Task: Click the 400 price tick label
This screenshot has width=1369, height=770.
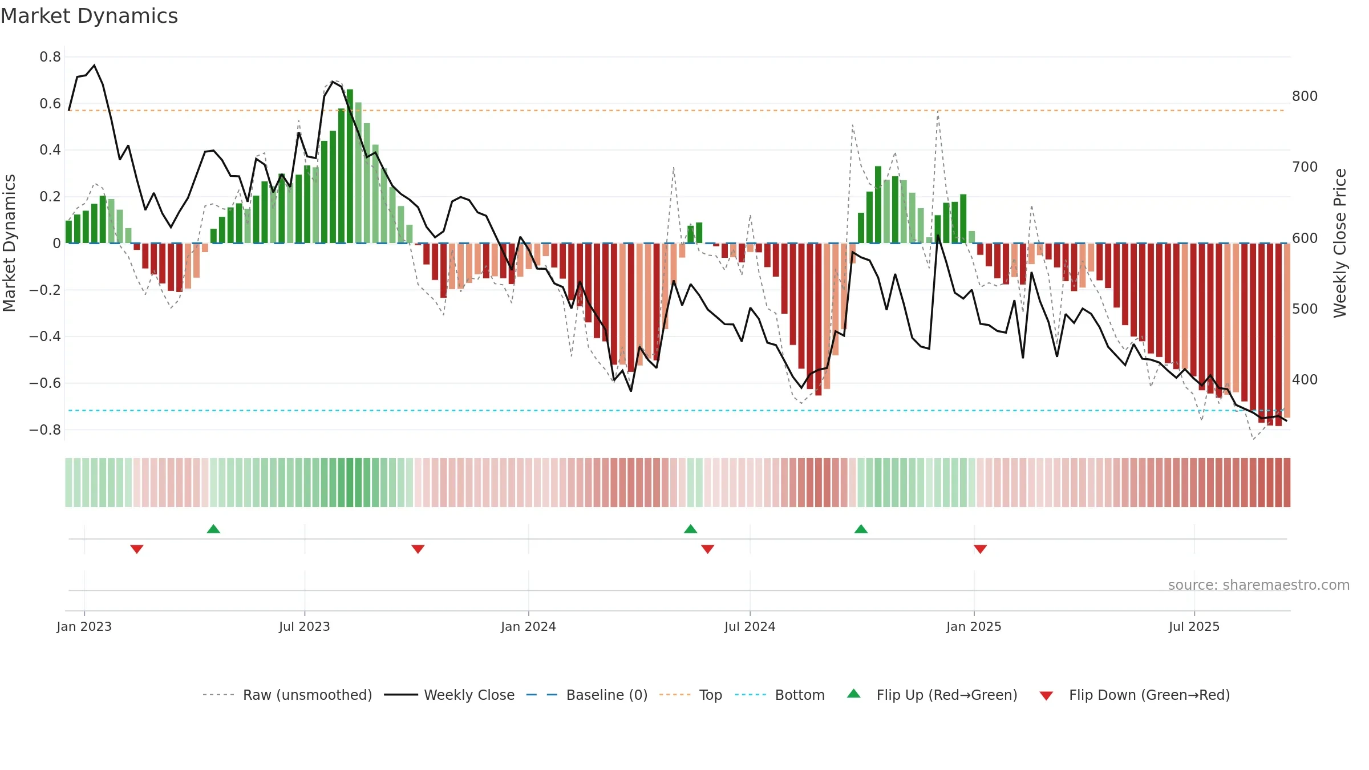Action: click(1305, 379)
